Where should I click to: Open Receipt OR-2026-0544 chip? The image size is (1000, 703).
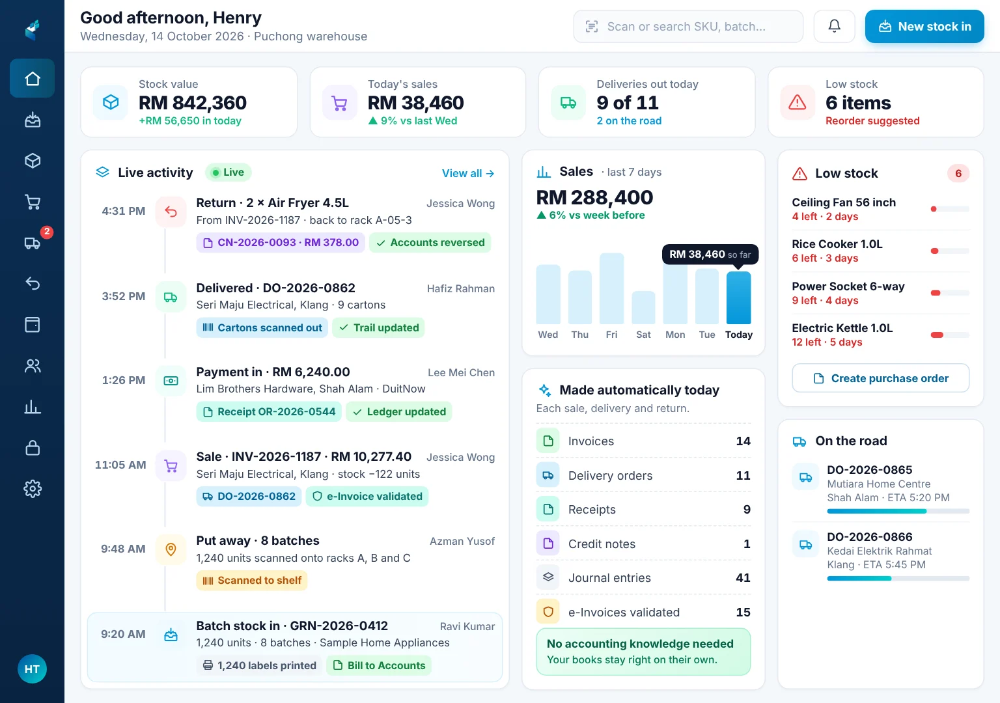click(269, 412)
